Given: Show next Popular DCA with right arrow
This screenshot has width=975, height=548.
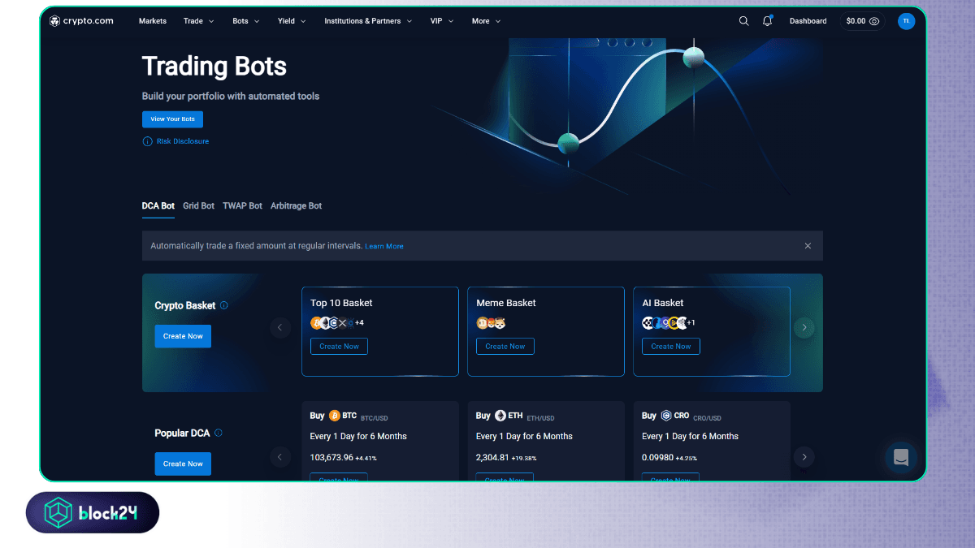Looking at the screenshot, I should point(804,456).
